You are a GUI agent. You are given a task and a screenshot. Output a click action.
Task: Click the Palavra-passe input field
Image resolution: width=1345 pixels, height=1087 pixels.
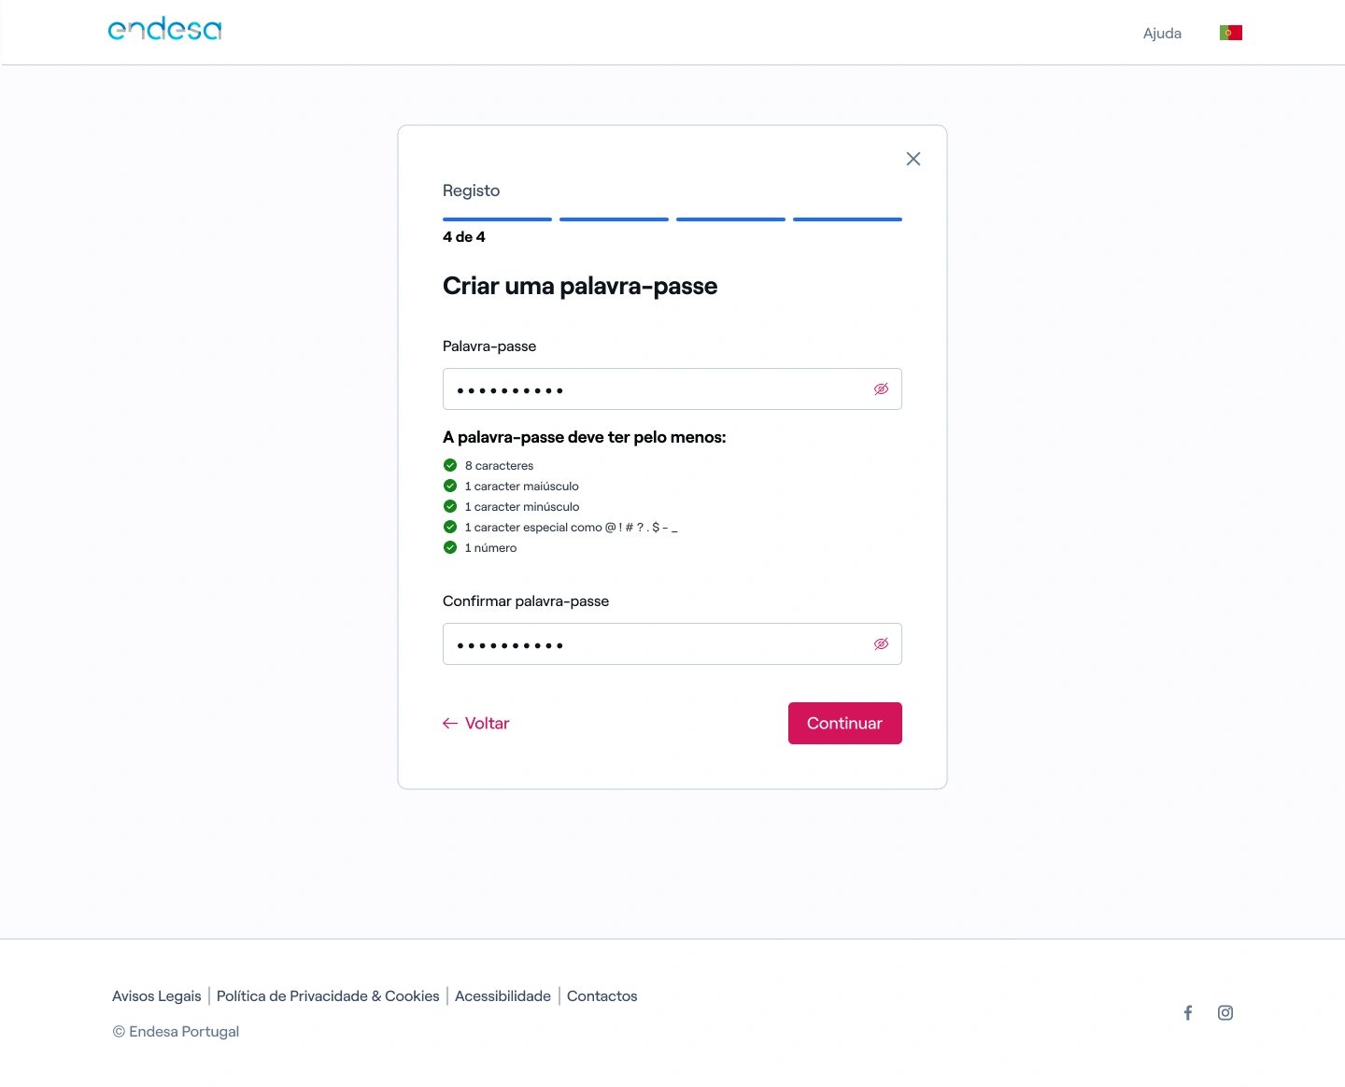(654, 389)
